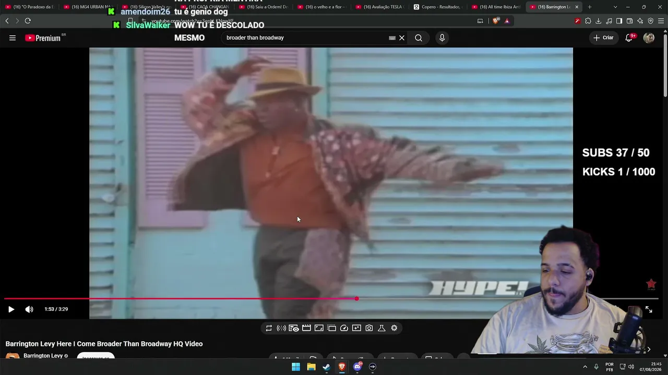Click the install app icon in address bar
This screenshot has height=375, width=668.
[x=480, y=21]
